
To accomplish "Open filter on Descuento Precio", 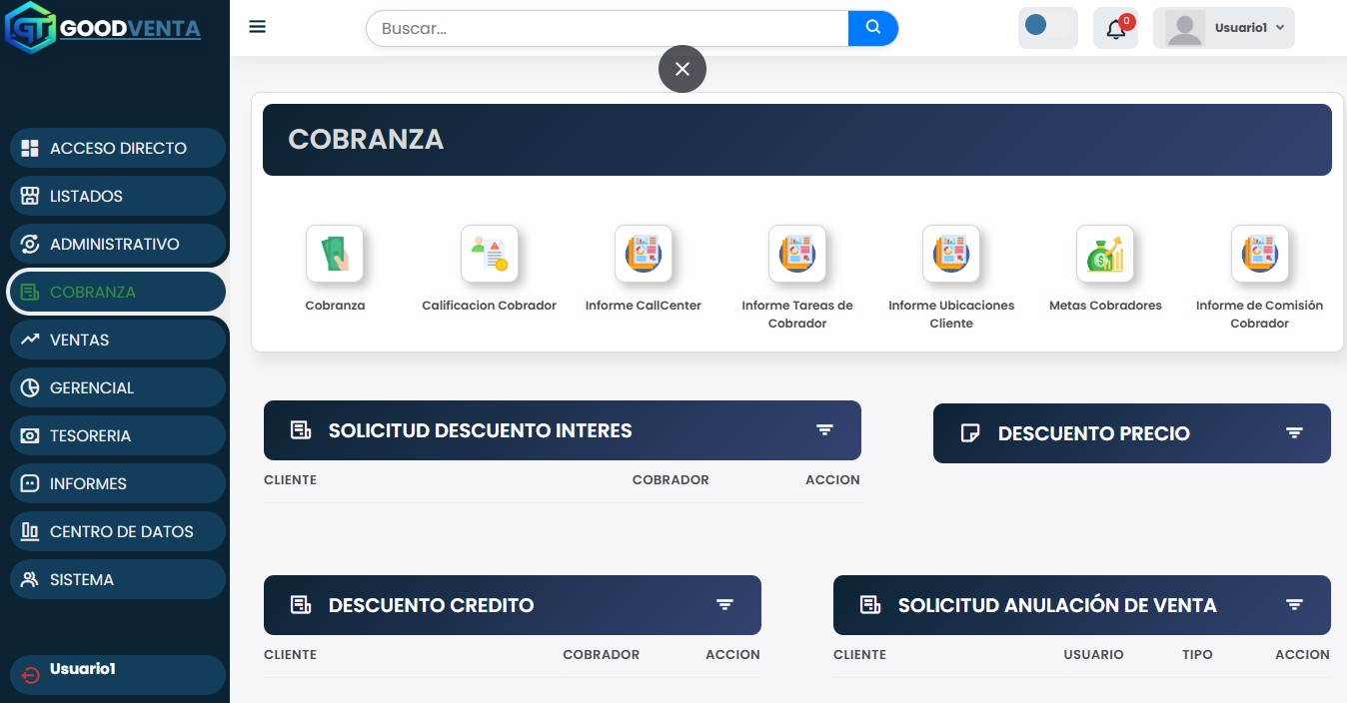I will (x=1294, y=433).
